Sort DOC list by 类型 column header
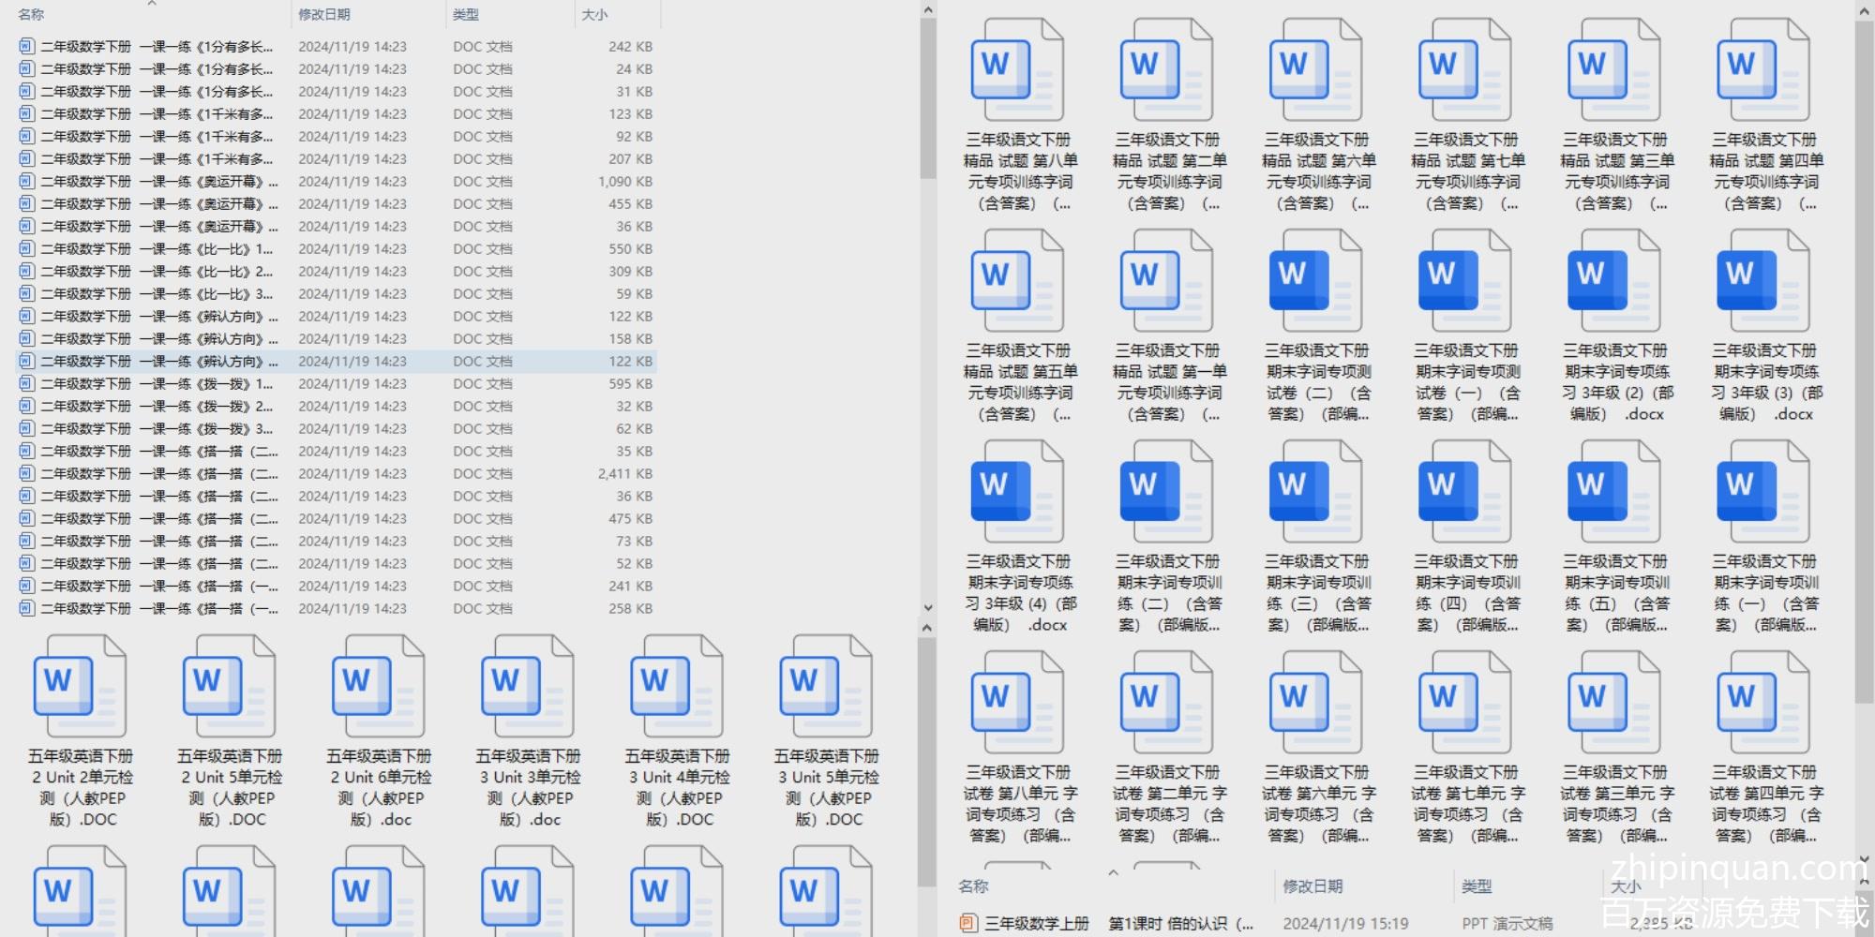 click(x=466, y=15)
